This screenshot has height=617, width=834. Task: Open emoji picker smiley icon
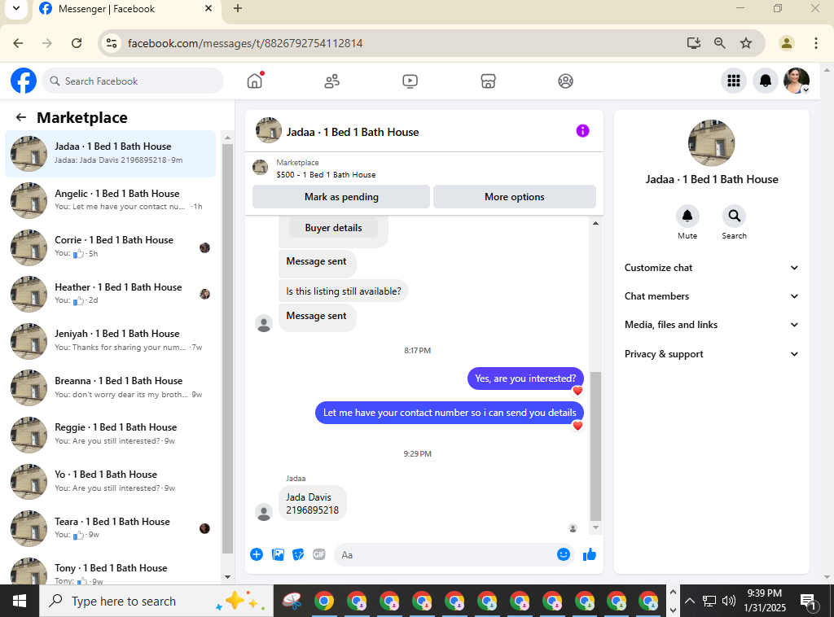coord(564,554)
